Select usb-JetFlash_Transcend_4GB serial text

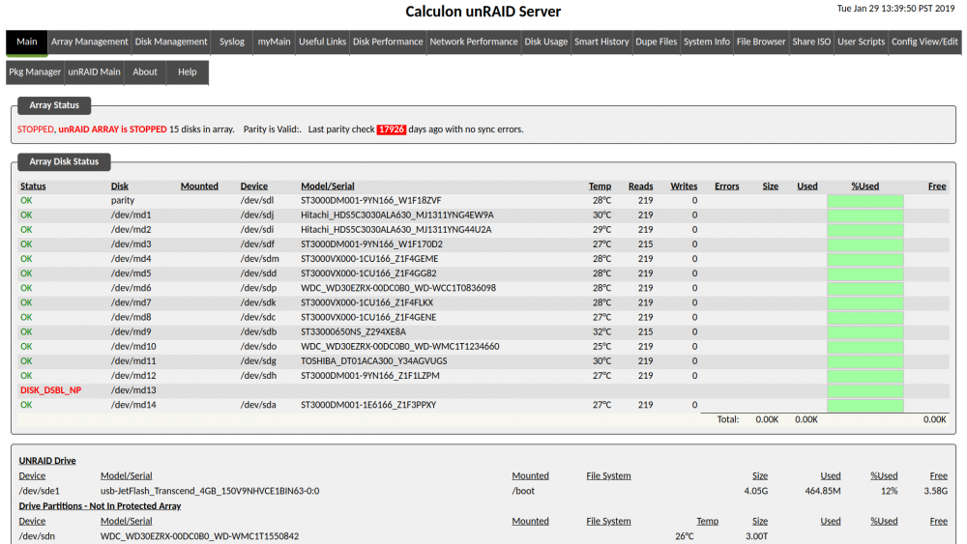tap(210, 491)
